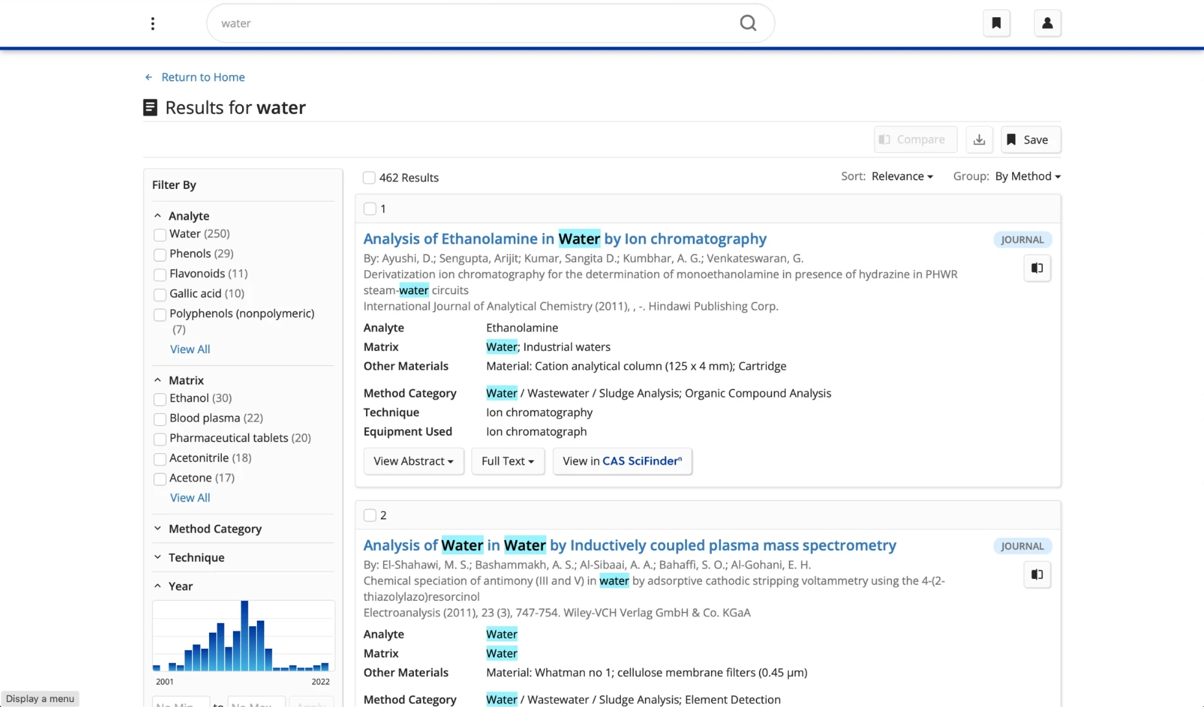
Task: Click View All under Analyte filters
Action: [x=190, y=350]
